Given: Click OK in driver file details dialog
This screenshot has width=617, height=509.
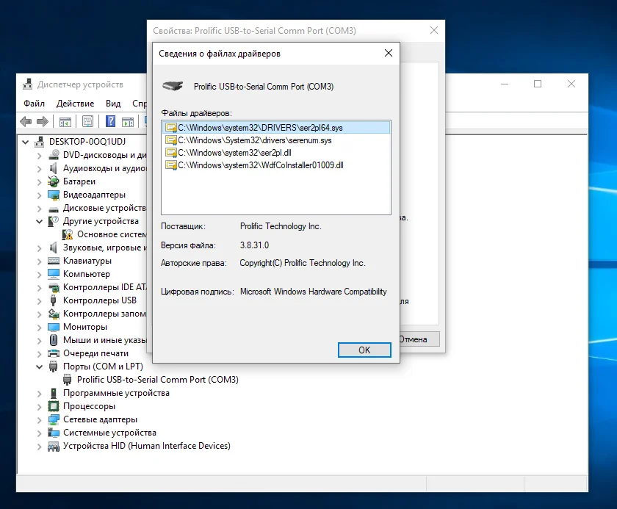Looking at the screenshot, I should coord(364,350).
